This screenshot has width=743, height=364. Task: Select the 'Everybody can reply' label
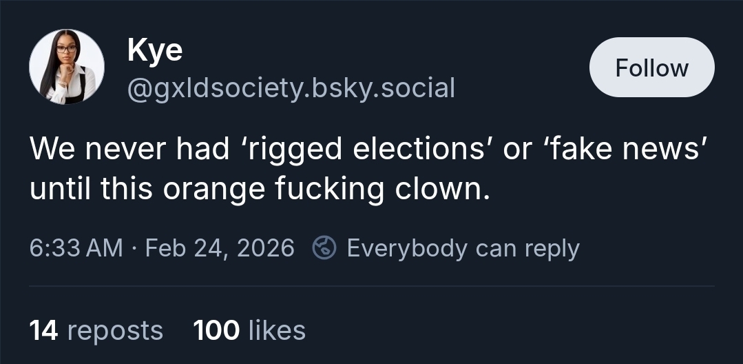click(463, 248)
